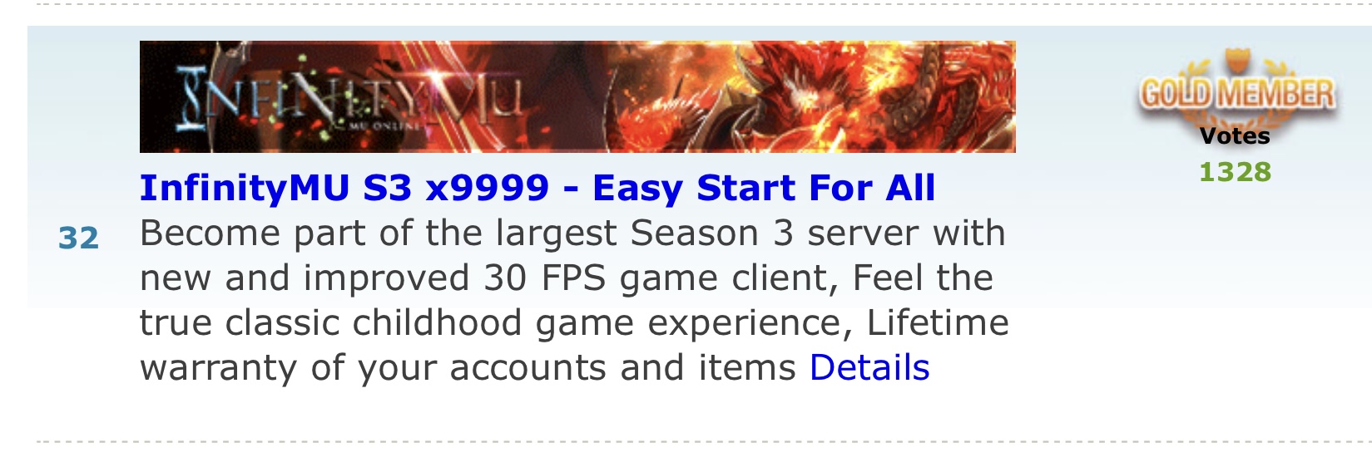
Task: Click the Details link after the description
Action: pyautogui.click(x=869, y=367)
